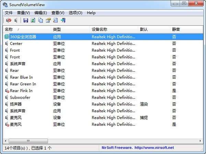Click the Mute toolbar icon
This screenshot has height=154, width=206.
tap(9, 20)
